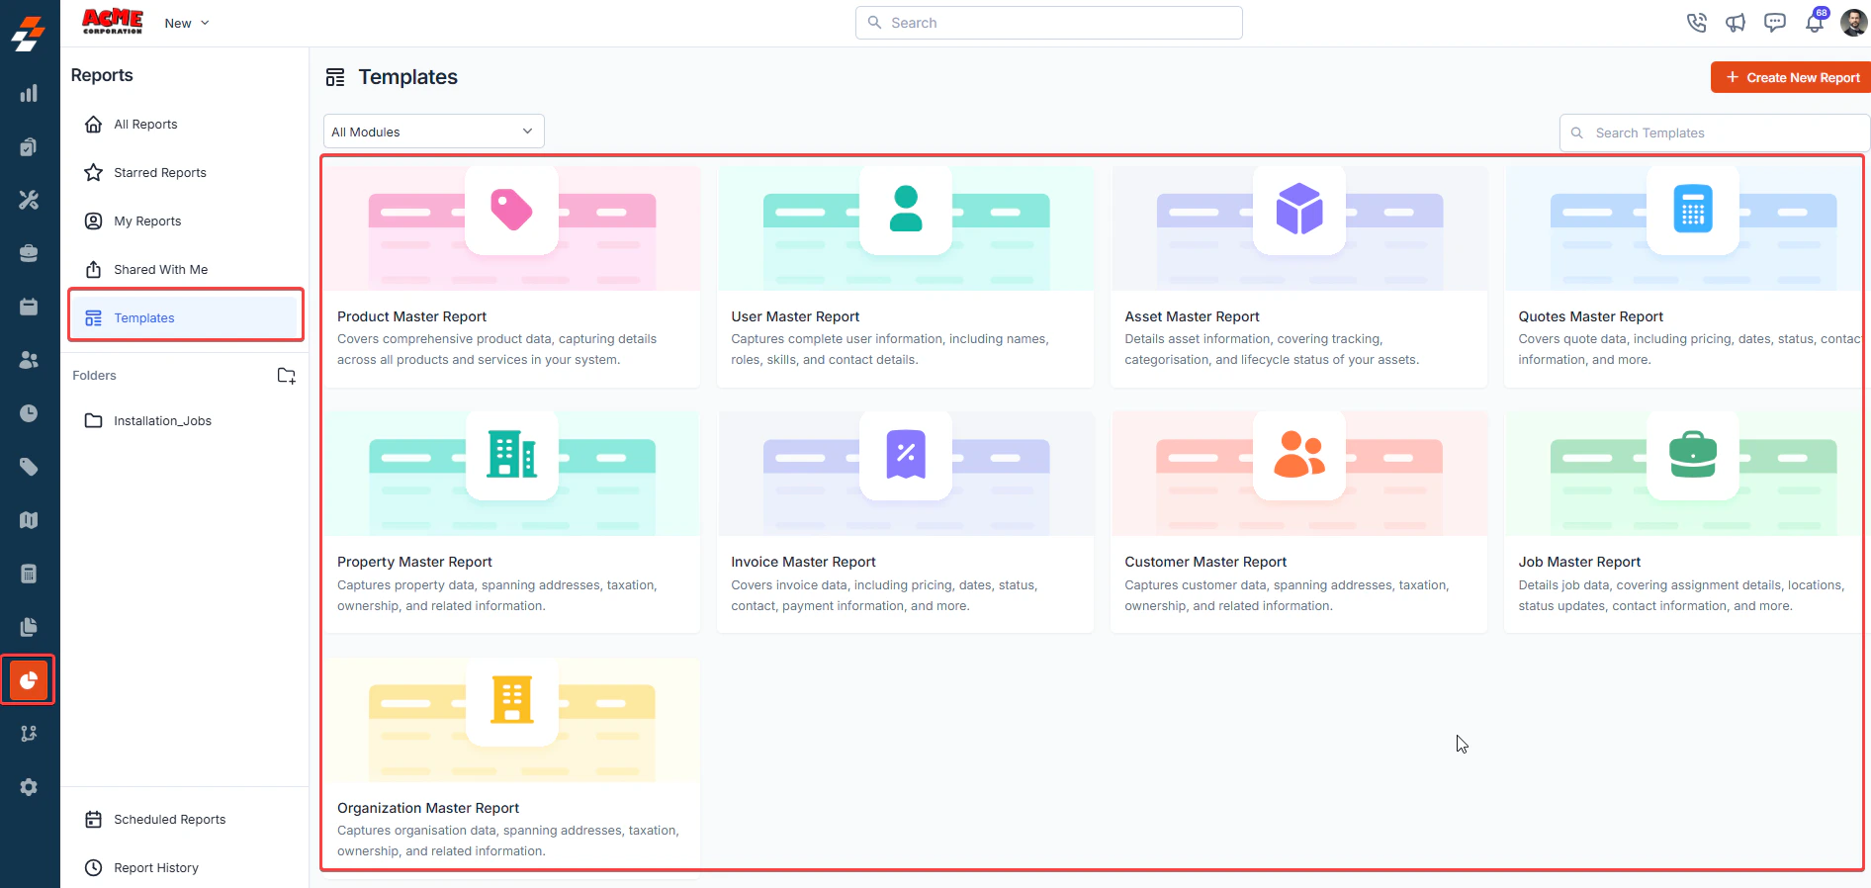This screenshot has width=1871, height=888.
Task: Open the settings gear in left sidebar
Action: [x=29, y=787]
